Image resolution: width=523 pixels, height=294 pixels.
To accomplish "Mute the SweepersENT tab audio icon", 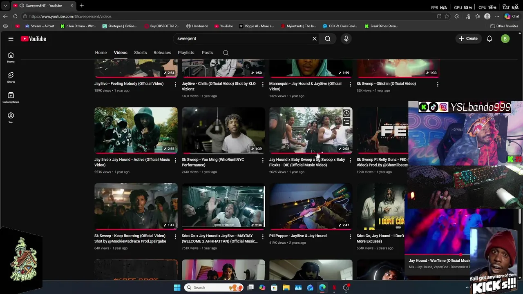I will (x=22, y=6).
